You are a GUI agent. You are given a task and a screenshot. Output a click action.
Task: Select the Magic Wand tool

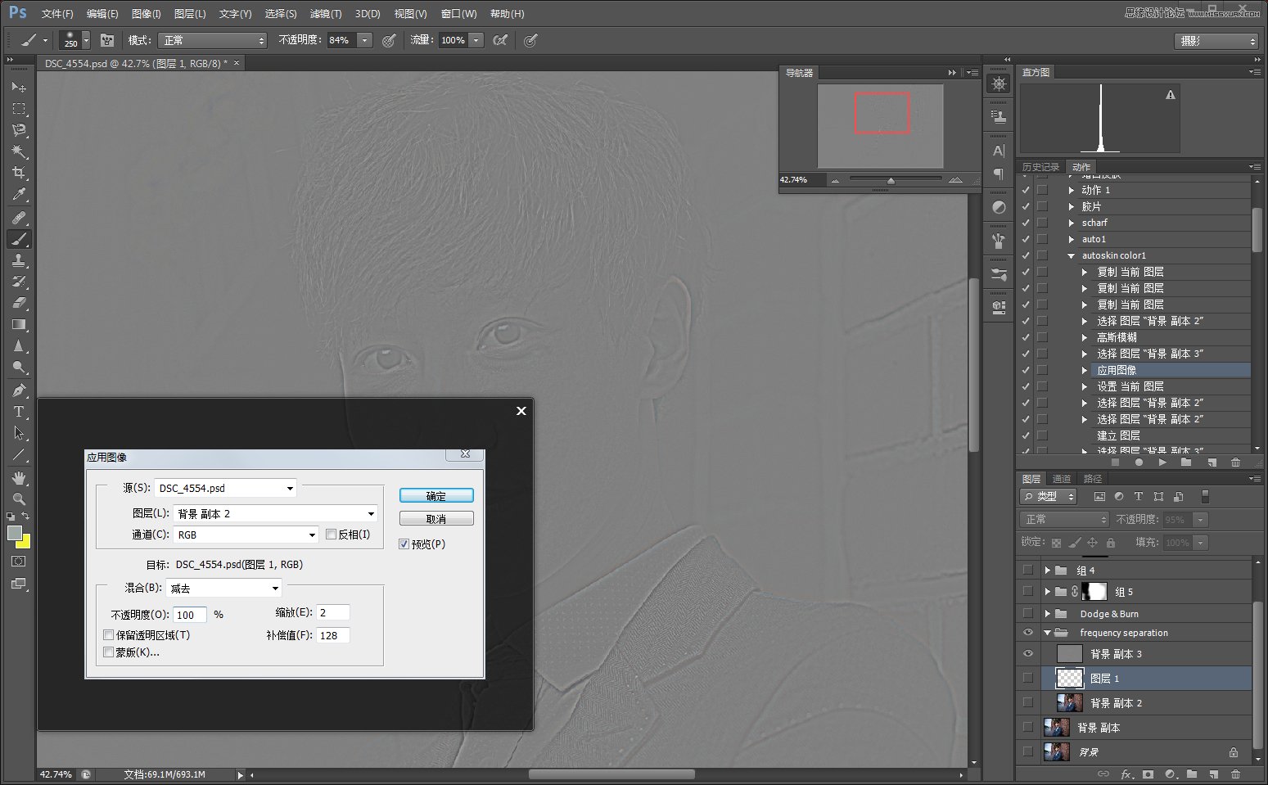[x=19, y=151]
